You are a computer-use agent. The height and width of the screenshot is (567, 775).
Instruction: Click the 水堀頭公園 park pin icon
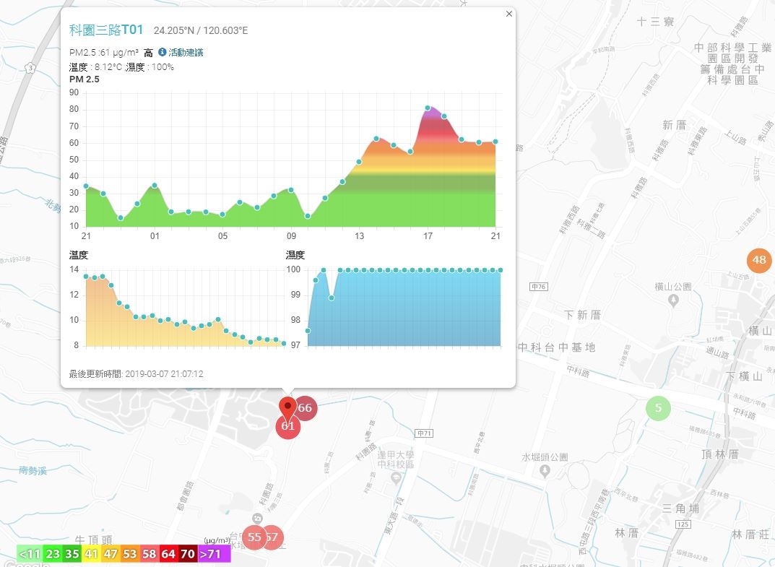click(x=545, y=471)
